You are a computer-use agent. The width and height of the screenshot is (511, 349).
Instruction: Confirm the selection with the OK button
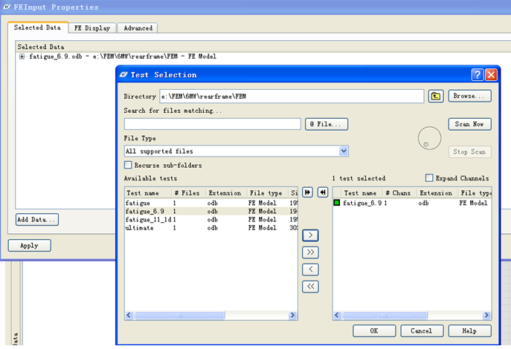tap(374, 330)
